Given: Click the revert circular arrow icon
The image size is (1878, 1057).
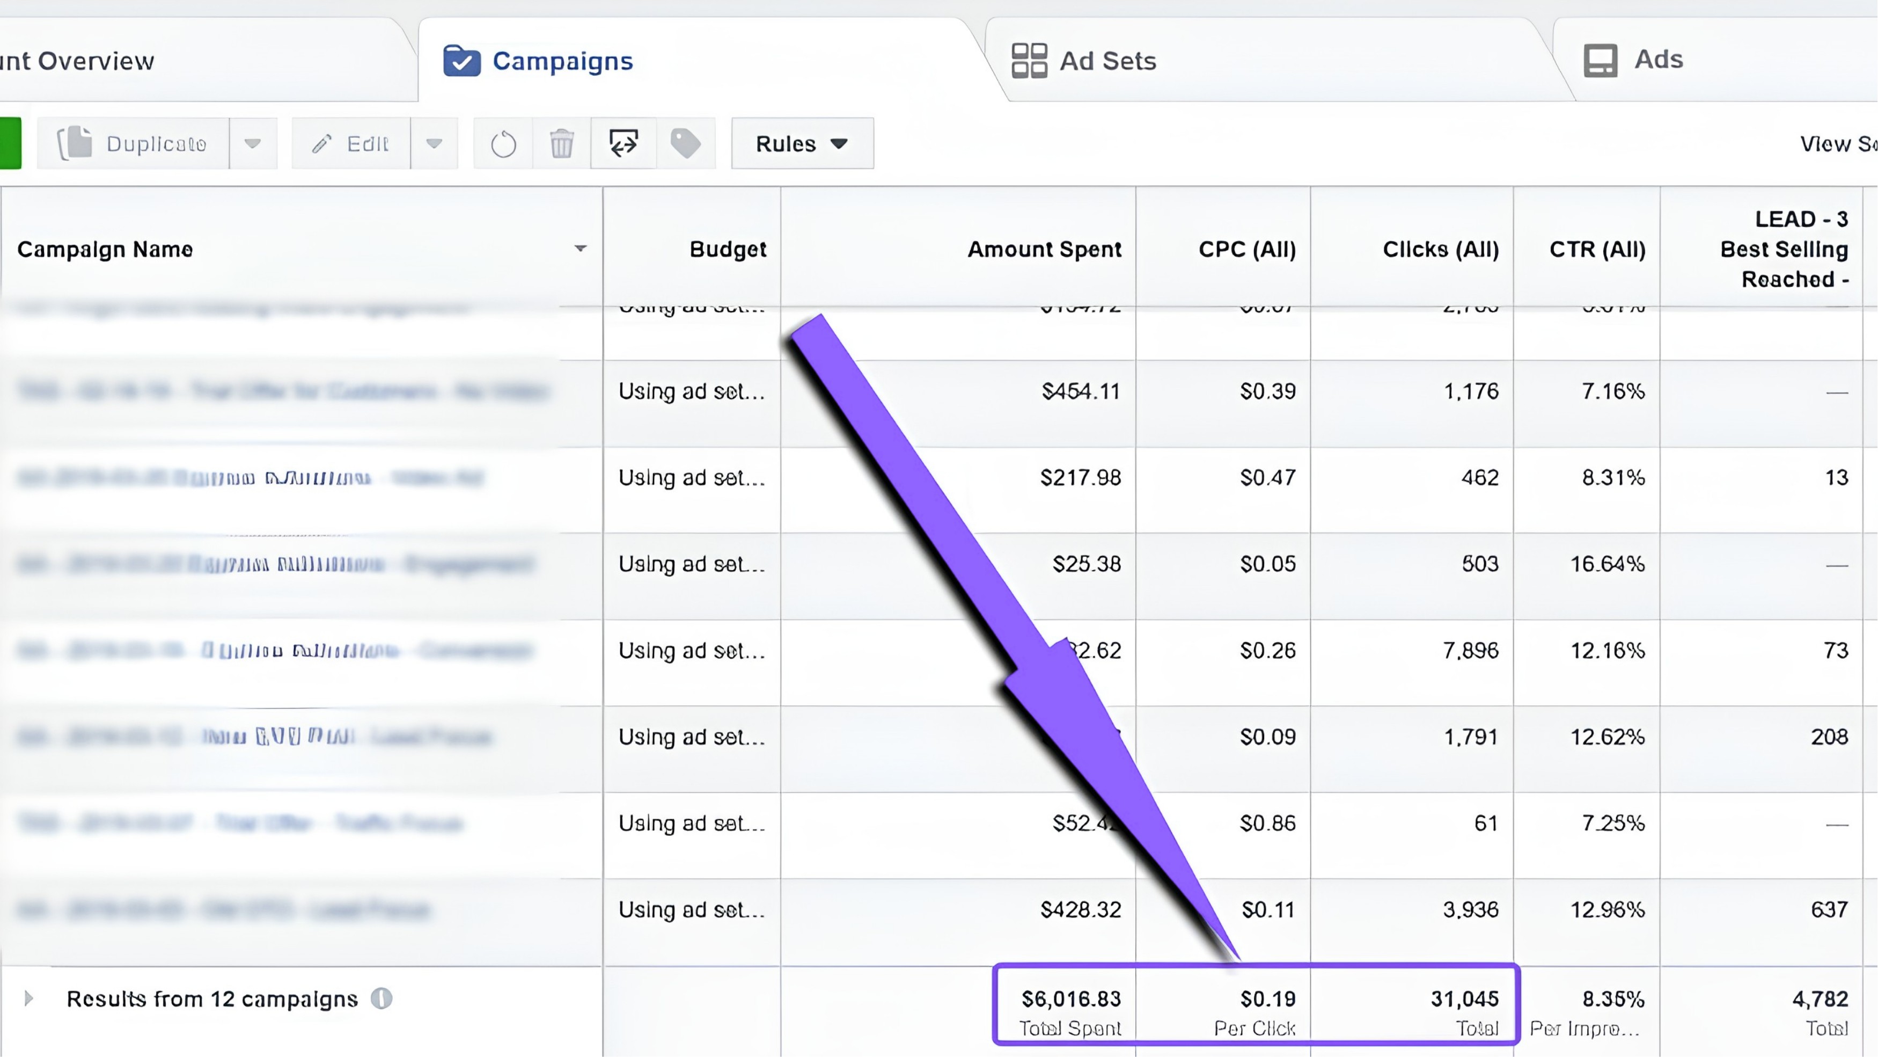Looking at the screenshot, I should (503, 144).
